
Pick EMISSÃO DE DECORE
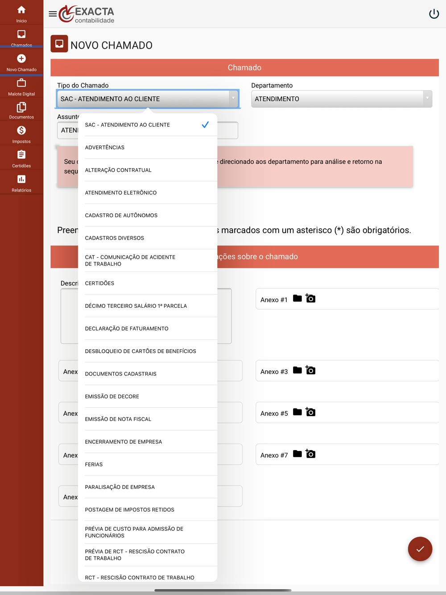(148, 397)
